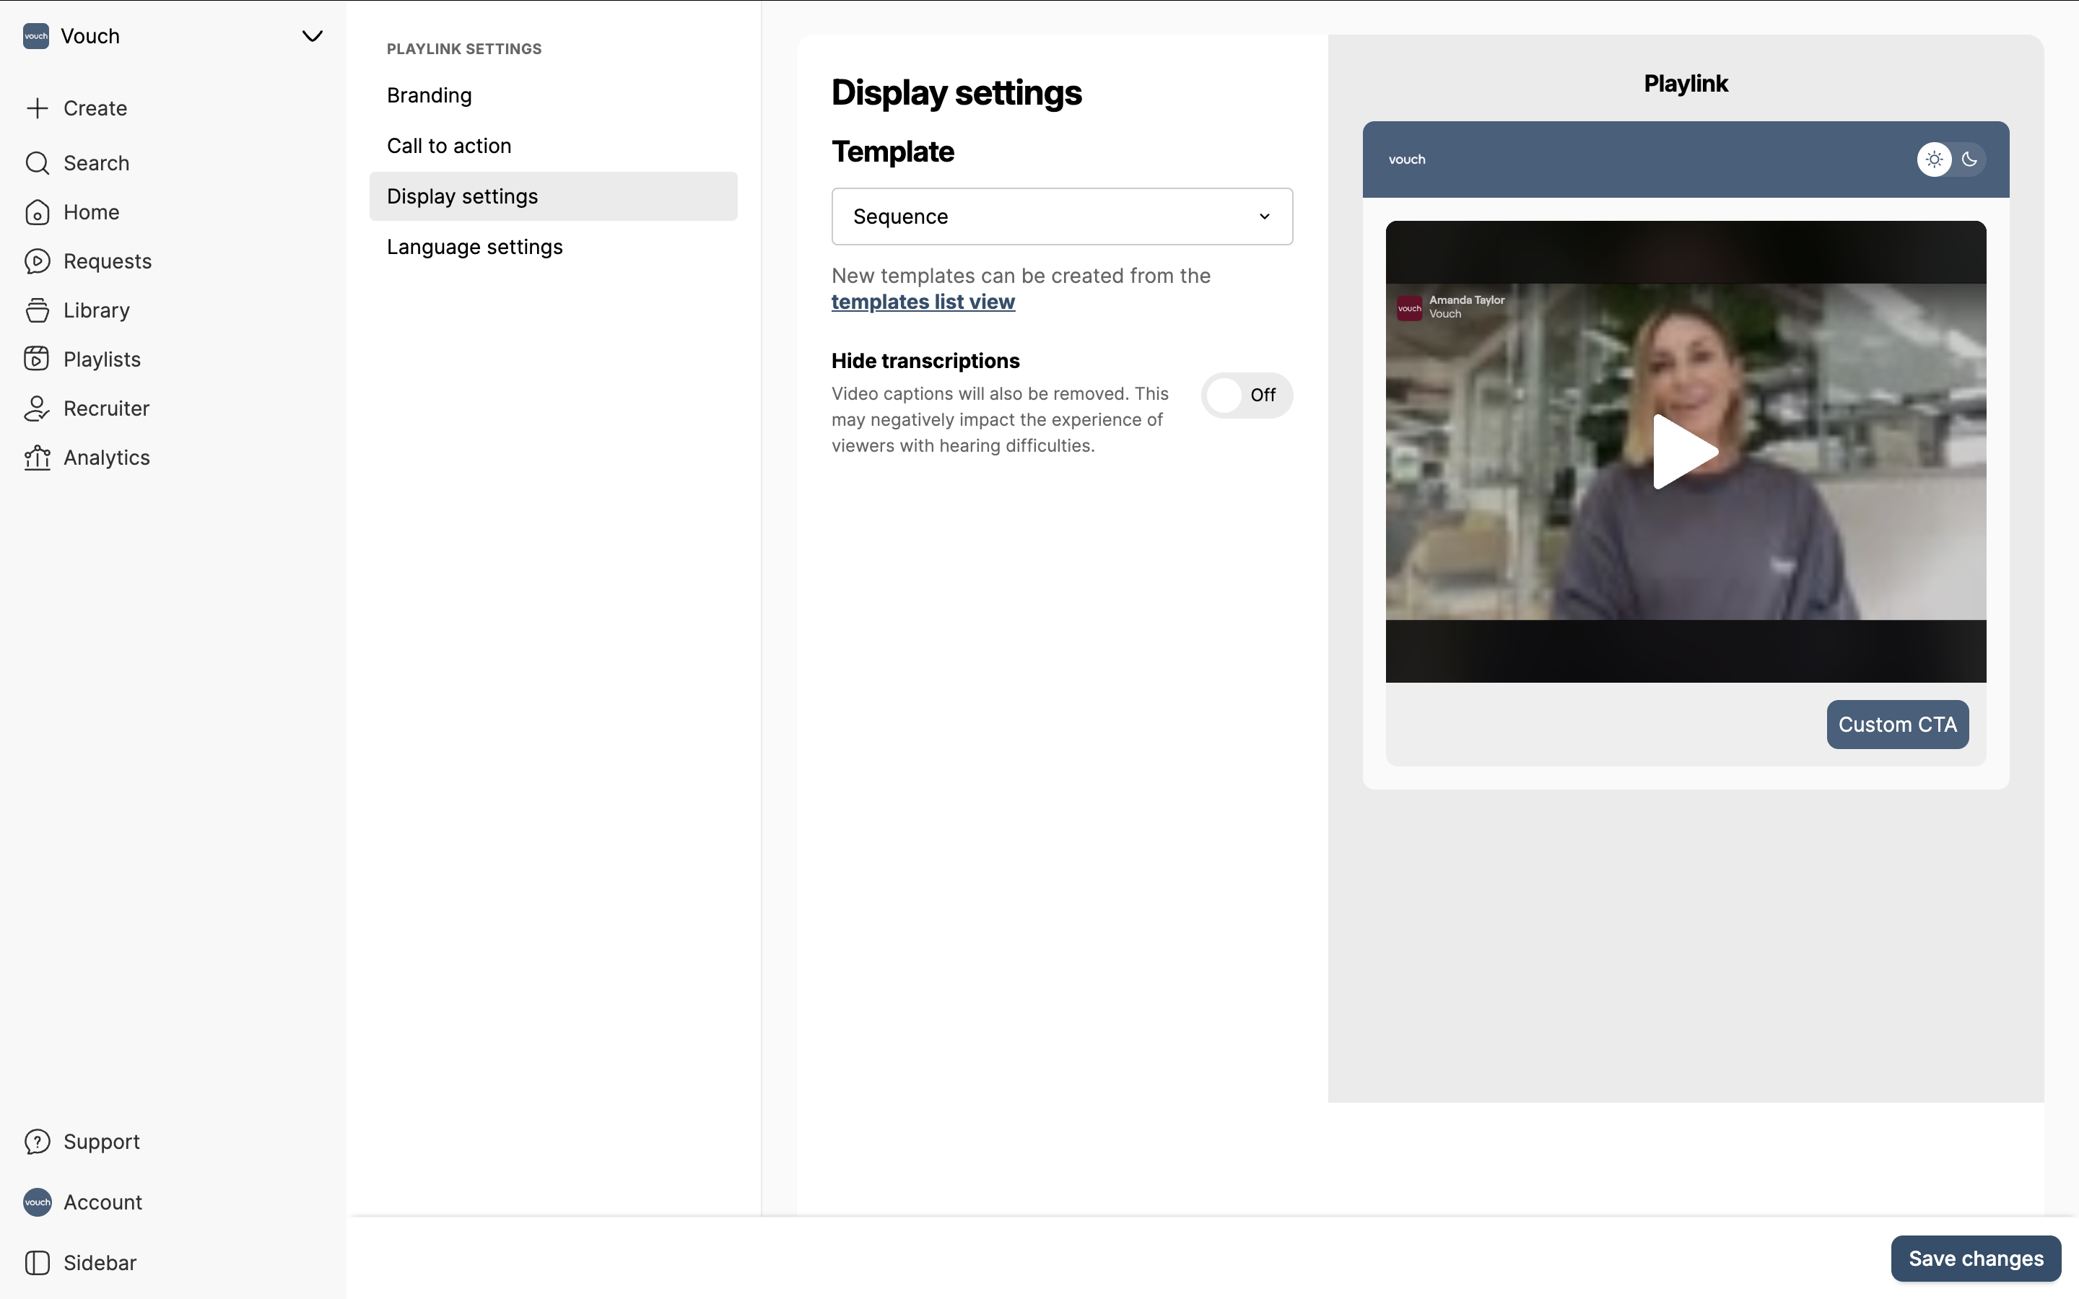Screen dimensions: 2079x1299
Task: Open Recruiter label in sidebar
Action: pyautogui.click(x=107, y=409)
